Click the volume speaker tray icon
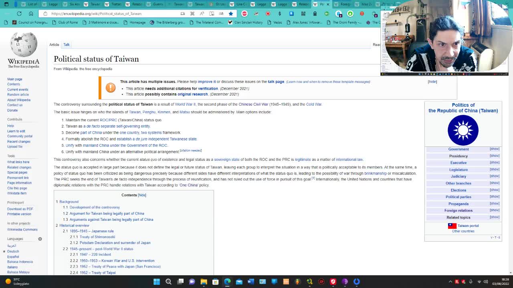This screenshot has height=288, width=513. click(x=485, y=282)
